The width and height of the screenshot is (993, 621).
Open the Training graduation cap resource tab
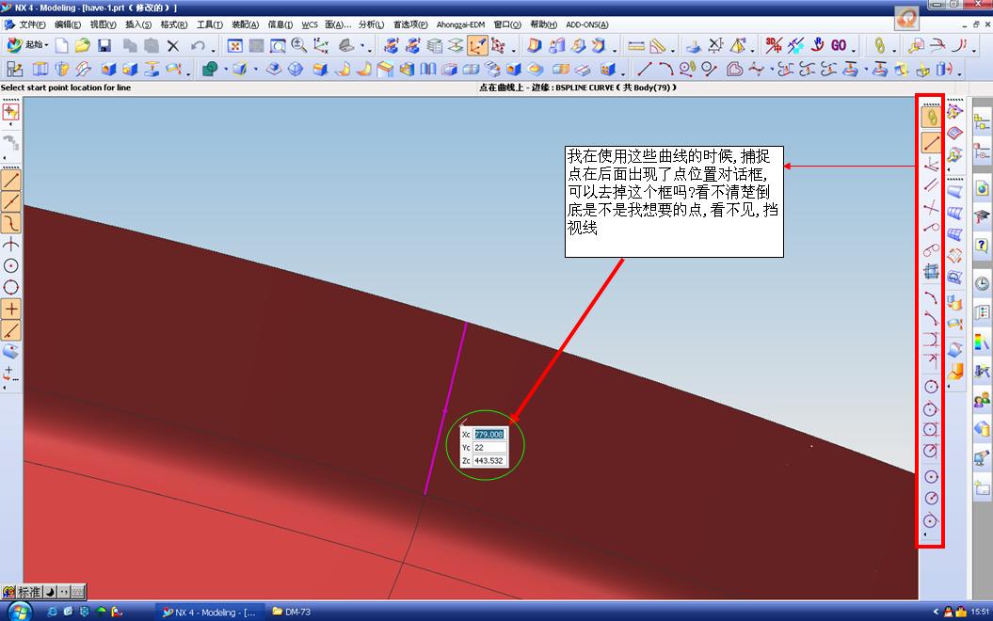pyautogui.click(x=982, y=216)
